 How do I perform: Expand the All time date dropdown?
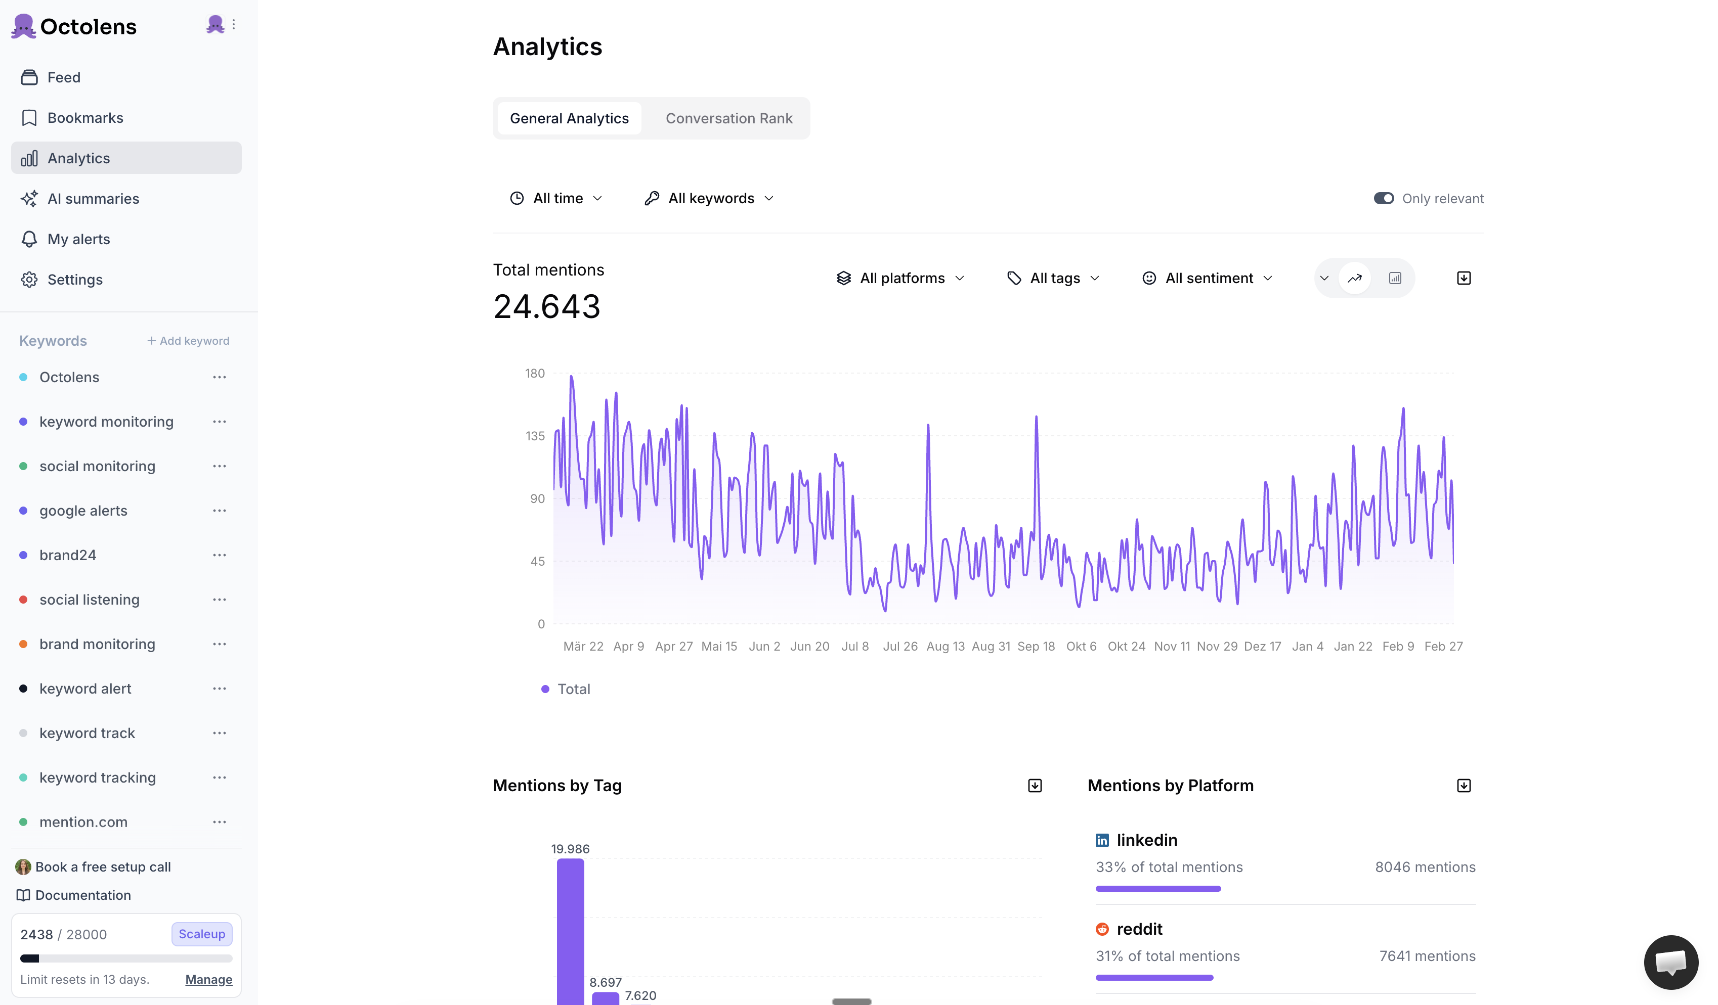pos(556,198)
